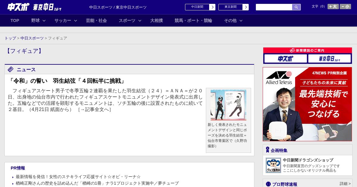Click the arrow beside 中日新聞
Image resolution: width=357 pixels, height=187 pixels.
(212, 7)
